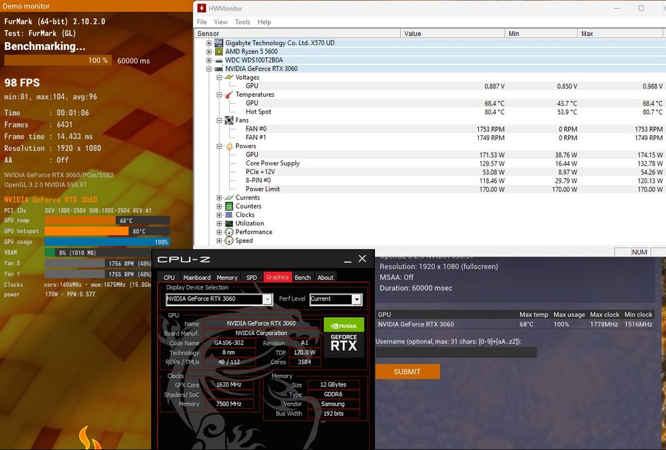Collapse the Powers section

[218, 146]
